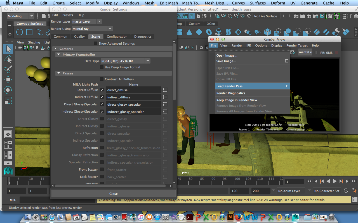The image size is (358, 223).
Task: Click the Hypershade sphere icon
Action: [322, 16]
